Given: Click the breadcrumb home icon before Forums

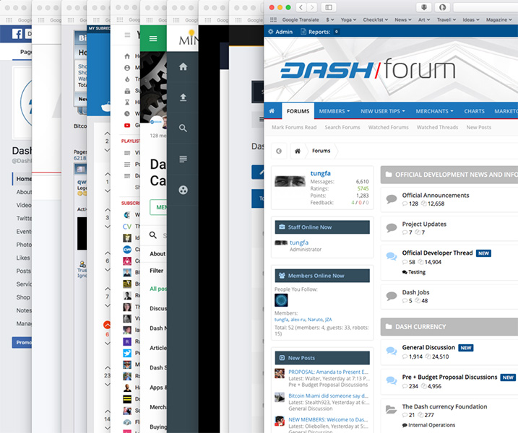Looking at the screenshot, I should tap(298, 151).
